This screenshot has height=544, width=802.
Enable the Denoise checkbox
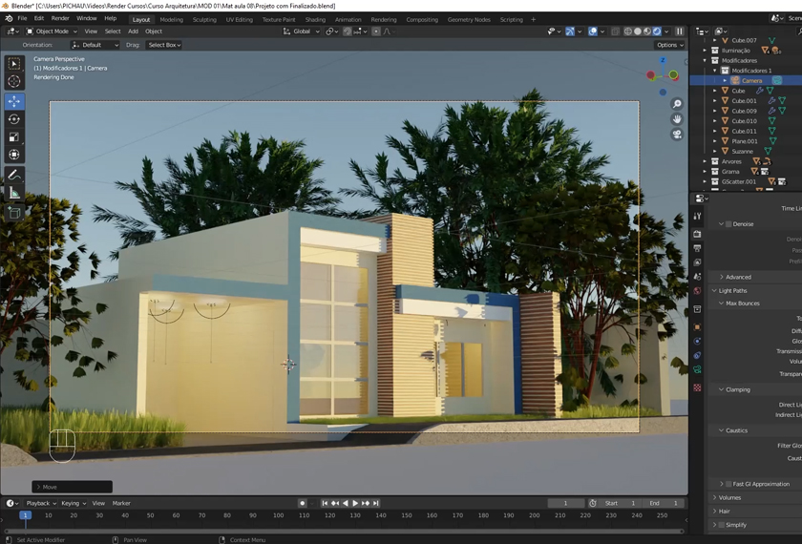[x=729, y=224]
